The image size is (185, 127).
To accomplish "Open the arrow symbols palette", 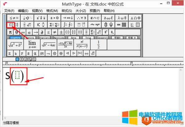I will point(68,18).
